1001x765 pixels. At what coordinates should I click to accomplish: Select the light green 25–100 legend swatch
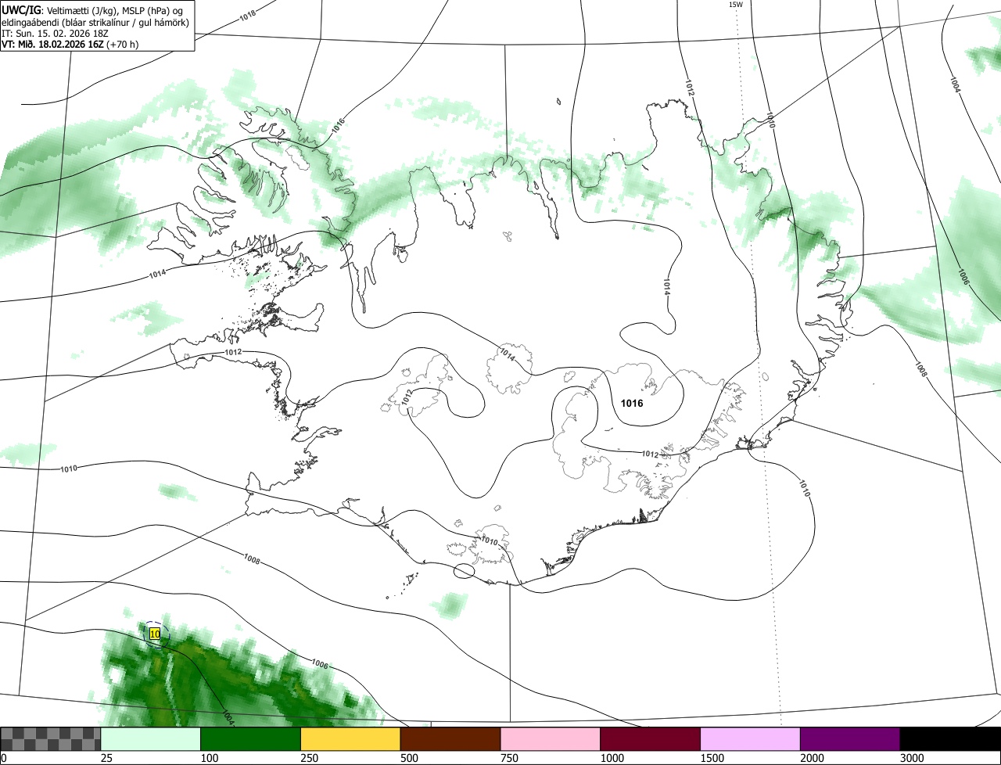point(151,739)
